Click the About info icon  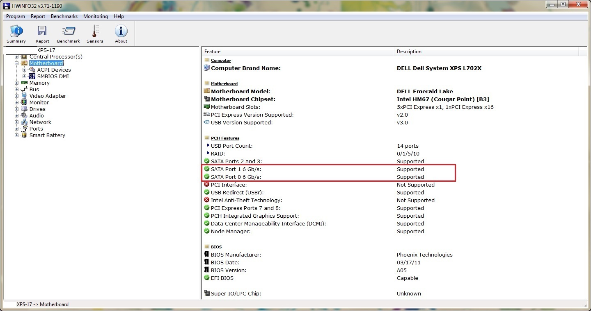[x=121, y=32]
